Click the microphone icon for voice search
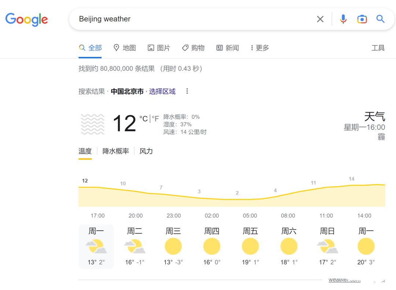Viewport: 396px width, 290px height. pos(343,19)
